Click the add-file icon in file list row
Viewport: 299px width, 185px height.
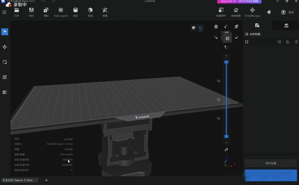279,42
